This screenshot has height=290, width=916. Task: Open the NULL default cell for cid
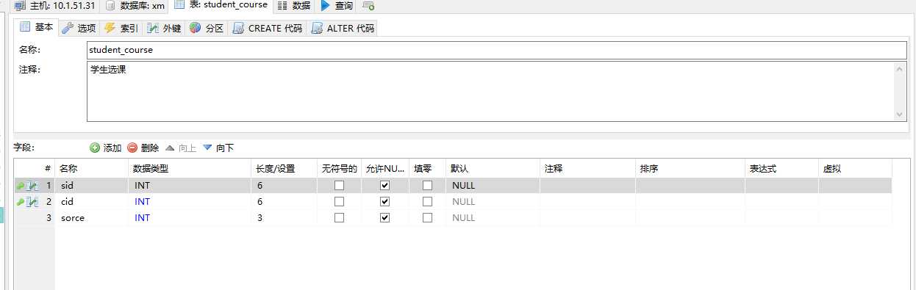pyautogui.click(x=493, y=202)
